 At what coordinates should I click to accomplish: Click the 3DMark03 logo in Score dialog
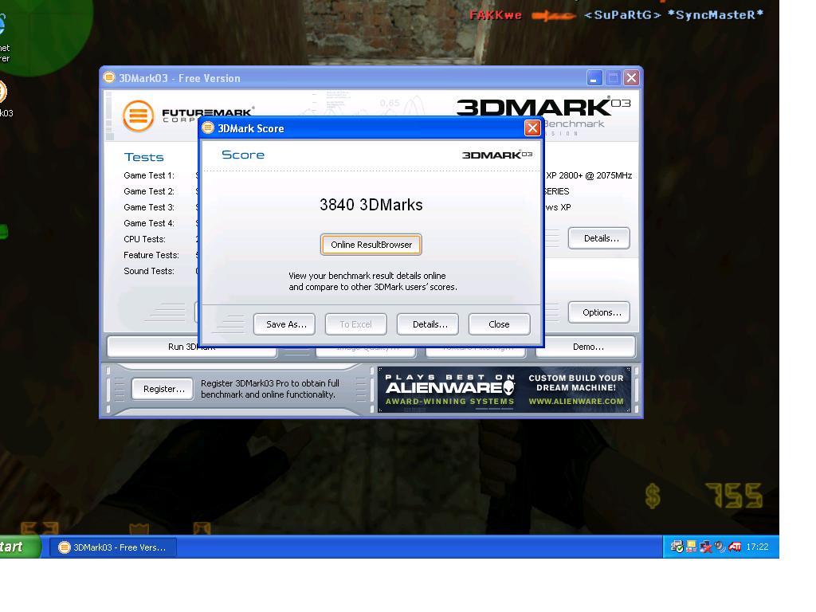(497, 155)
